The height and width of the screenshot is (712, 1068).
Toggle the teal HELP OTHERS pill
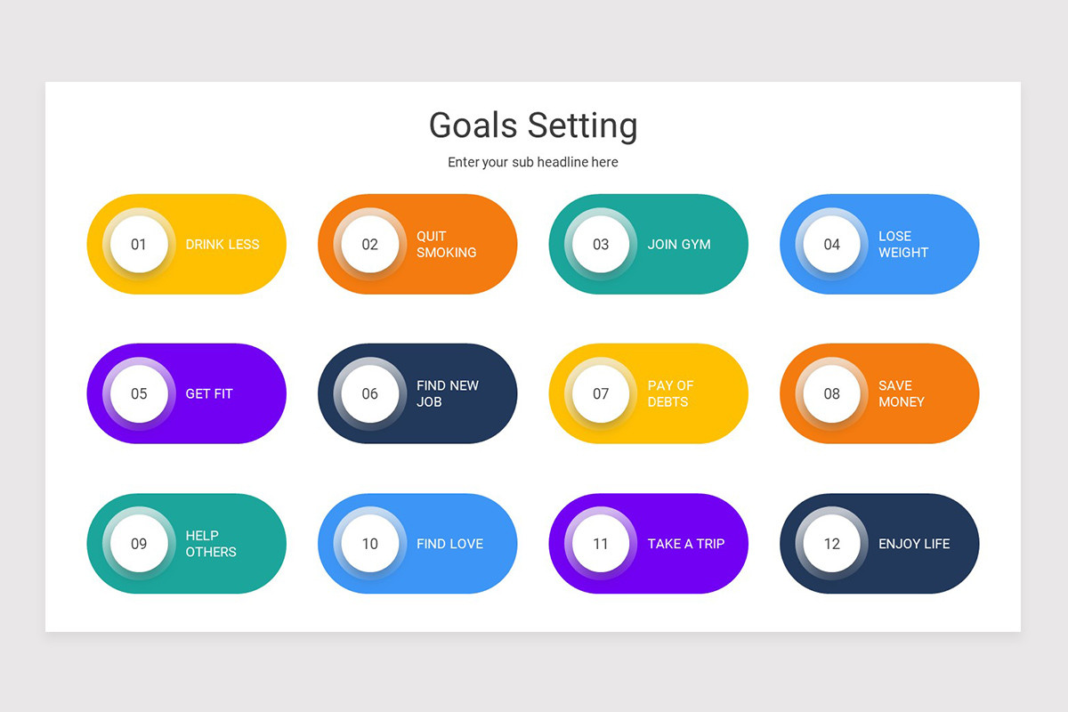186,543
